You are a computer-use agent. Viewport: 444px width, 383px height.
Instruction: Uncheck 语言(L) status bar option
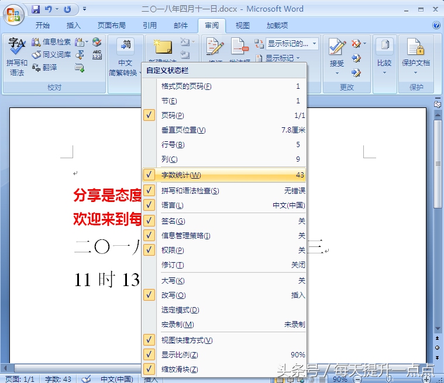pos(149,205)
